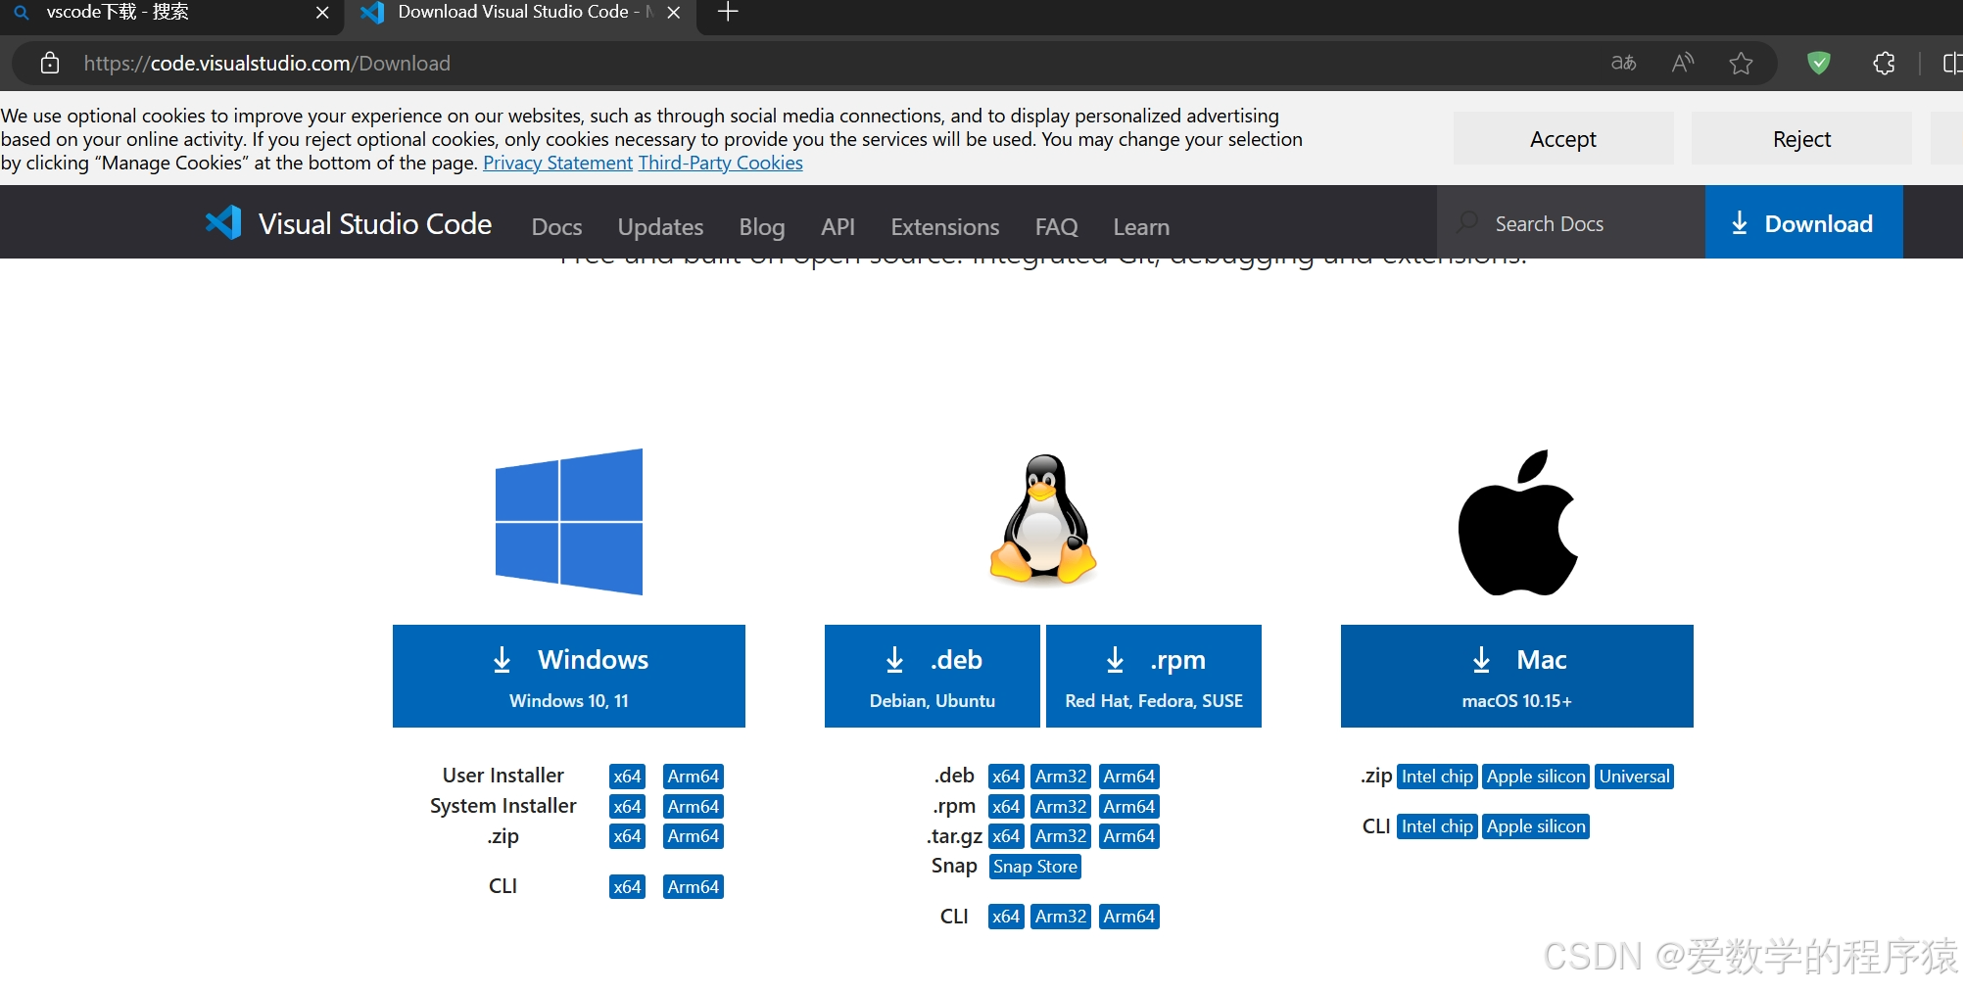Image resolution: width=1963 pixels, height=990 pixels.
Task: Open the Snap Store link
Action: click(x=1035, y=867)
